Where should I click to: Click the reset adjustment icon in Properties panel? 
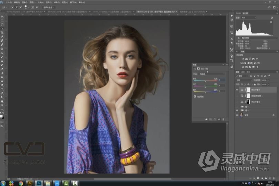[215, 119]
